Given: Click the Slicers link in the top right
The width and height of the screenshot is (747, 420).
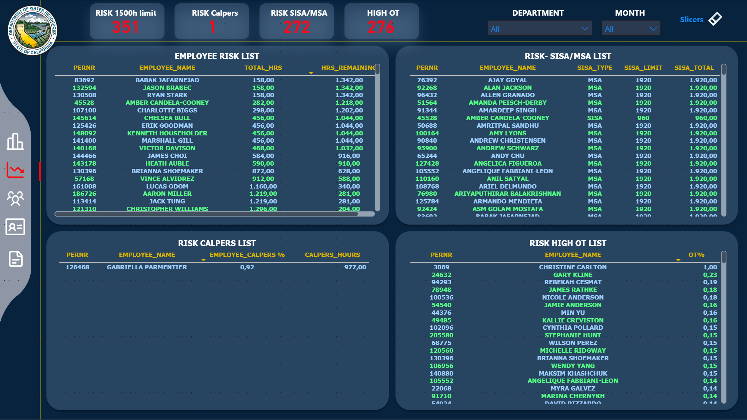Looking at the screenshot, I should pyautogui.click(x=692, y=19).
